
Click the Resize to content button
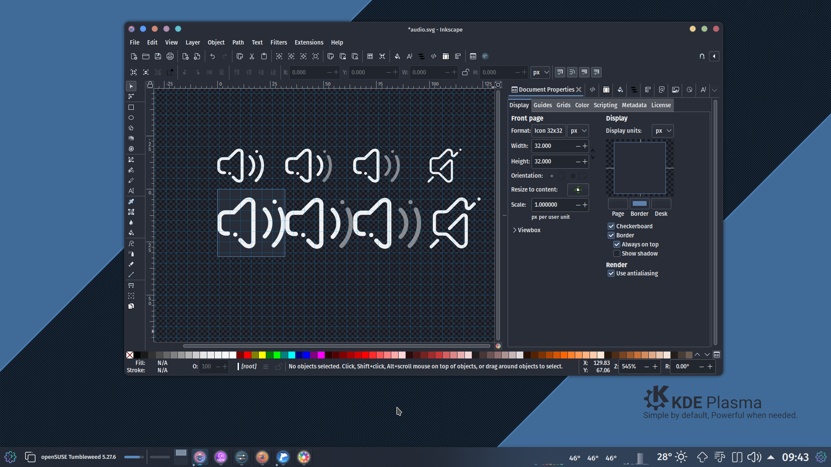(578, 190)
